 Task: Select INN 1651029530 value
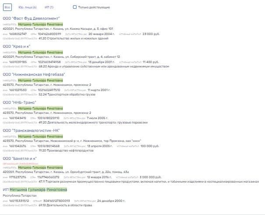click(x=18, y=90)
